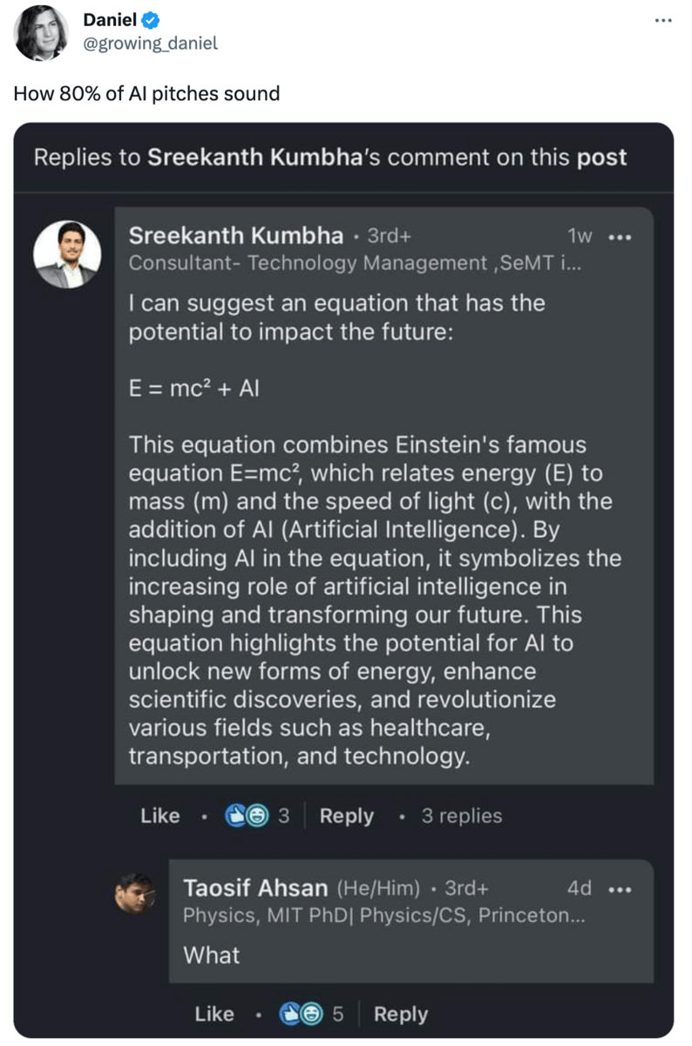The width and height of the screenshot is (692, 1046).
Task: Open options menu on Taosif Ahsan's reply
Action: [x=620, y=889]
